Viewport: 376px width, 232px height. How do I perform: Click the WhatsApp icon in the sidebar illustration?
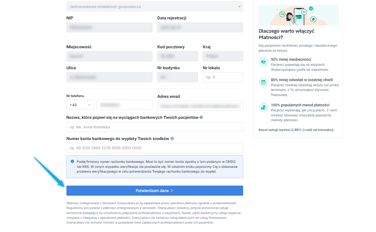[313, 19]
